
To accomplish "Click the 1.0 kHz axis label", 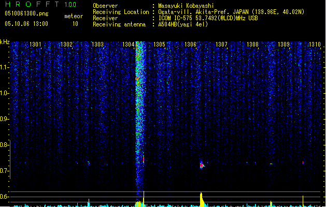I will [x=4, y=93].
